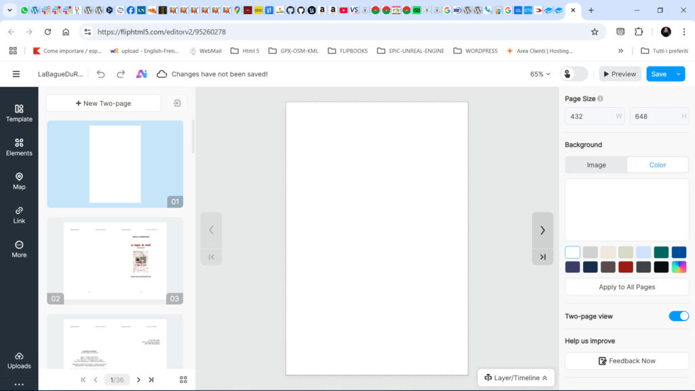This screenshot has width=695, height=391.
Task: Open the Map tool
Action: click(19, 181)
